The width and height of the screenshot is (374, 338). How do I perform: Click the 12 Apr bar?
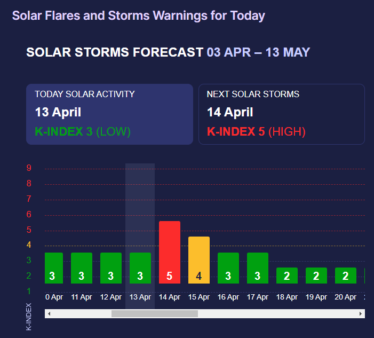point(111,268)
